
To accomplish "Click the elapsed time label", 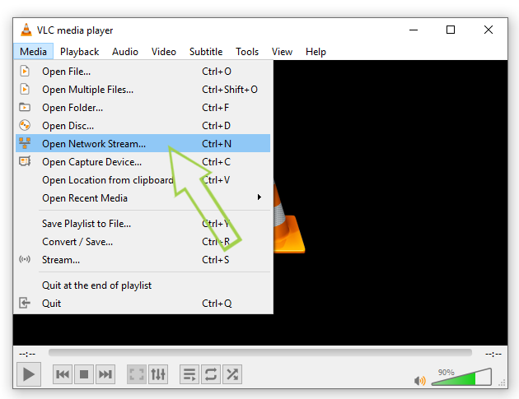I will [x=27, y=354].
